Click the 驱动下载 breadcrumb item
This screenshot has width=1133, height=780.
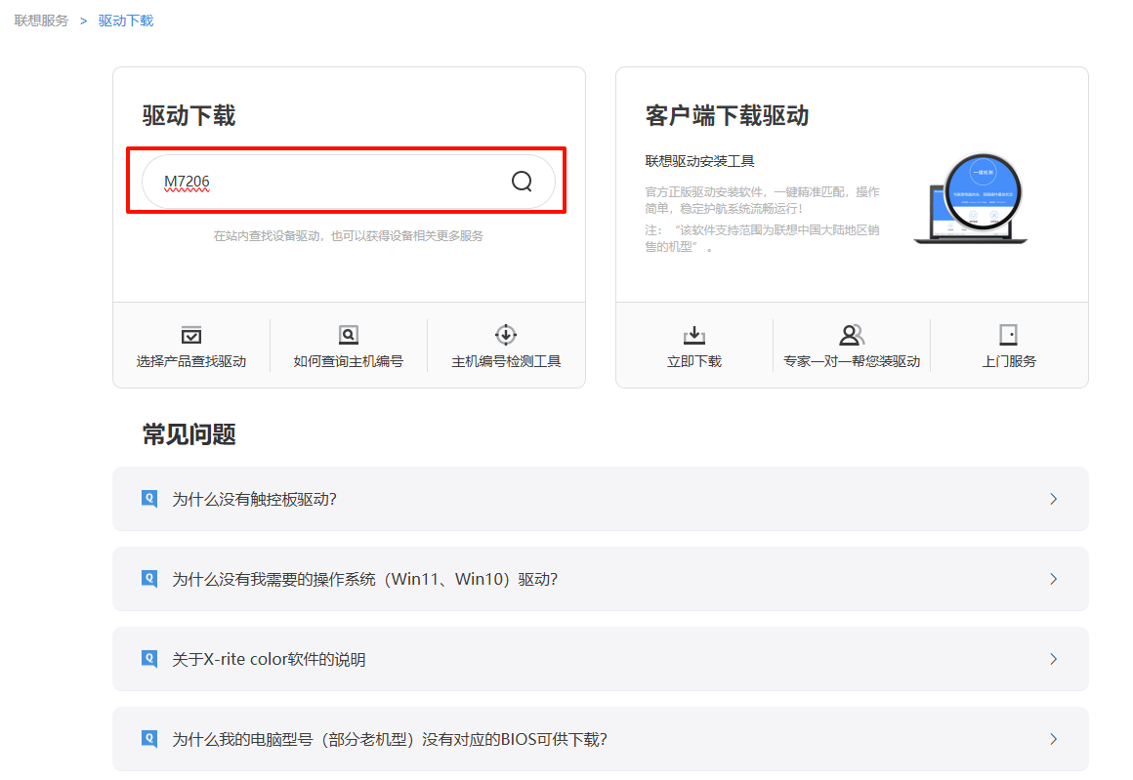[x=124, y=20]
